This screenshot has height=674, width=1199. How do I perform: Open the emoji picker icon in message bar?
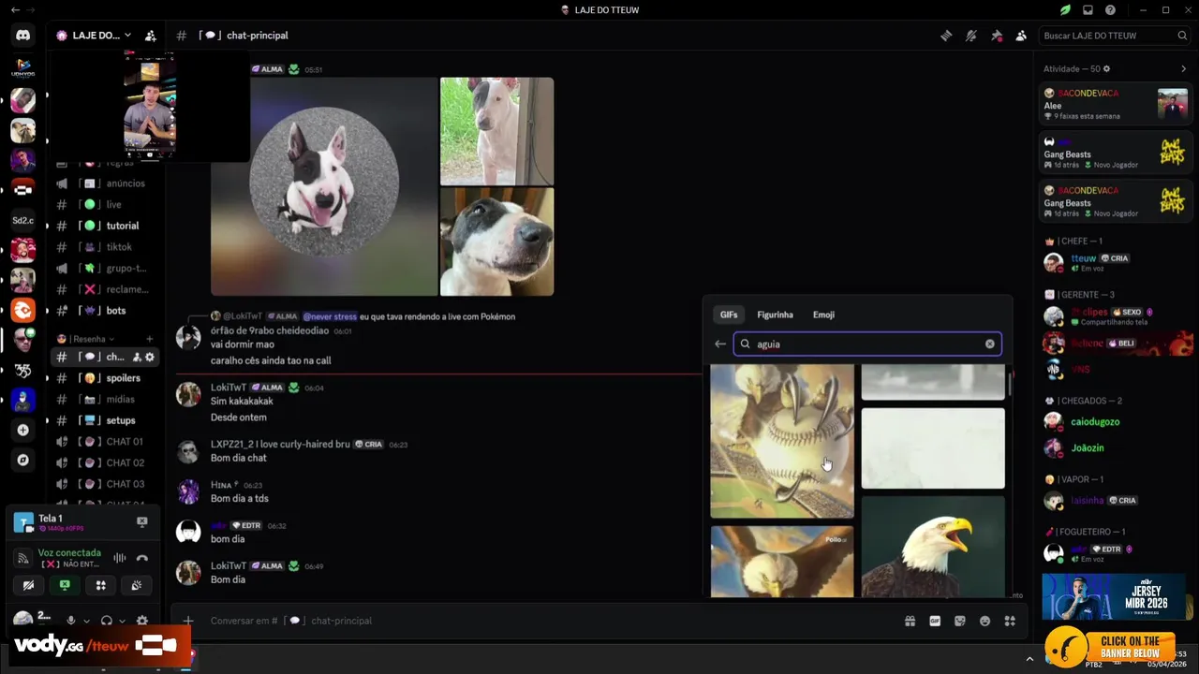click(x=984, y=621)
